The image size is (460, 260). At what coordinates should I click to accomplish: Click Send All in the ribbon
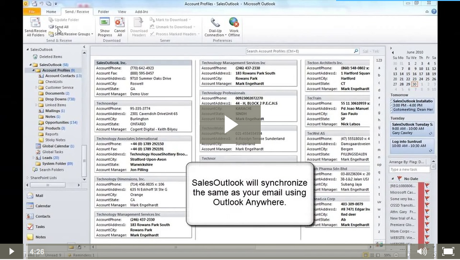coord(59,27)
